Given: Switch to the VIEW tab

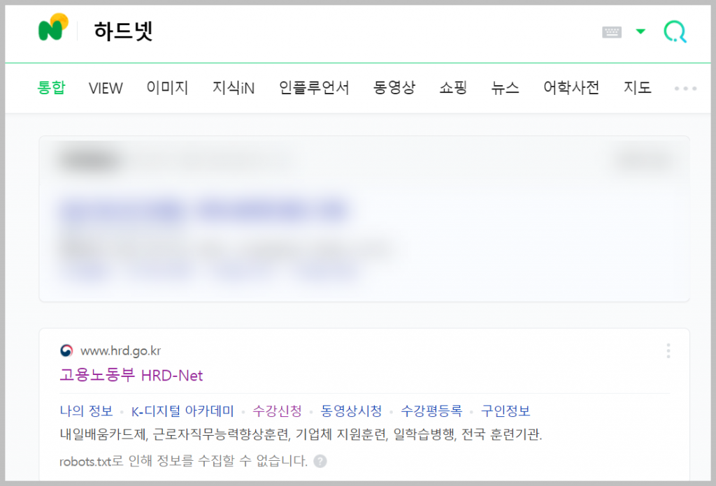Looking at the screenshot, I should tap(106, 88).
